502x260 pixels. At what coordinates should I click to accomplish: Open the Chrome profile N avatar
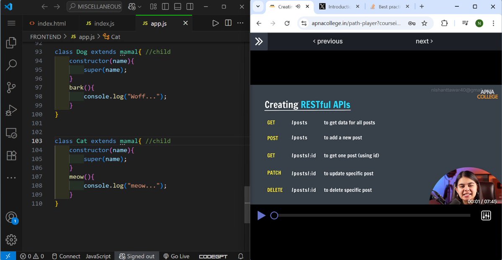[x=479, y=23]
